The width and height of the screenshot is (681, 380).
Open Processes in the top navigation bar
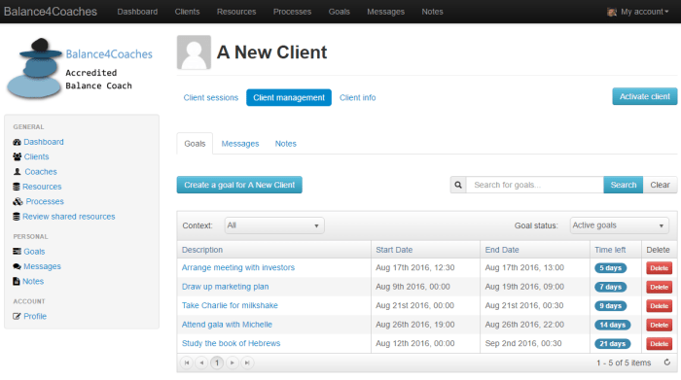point(292,12)
